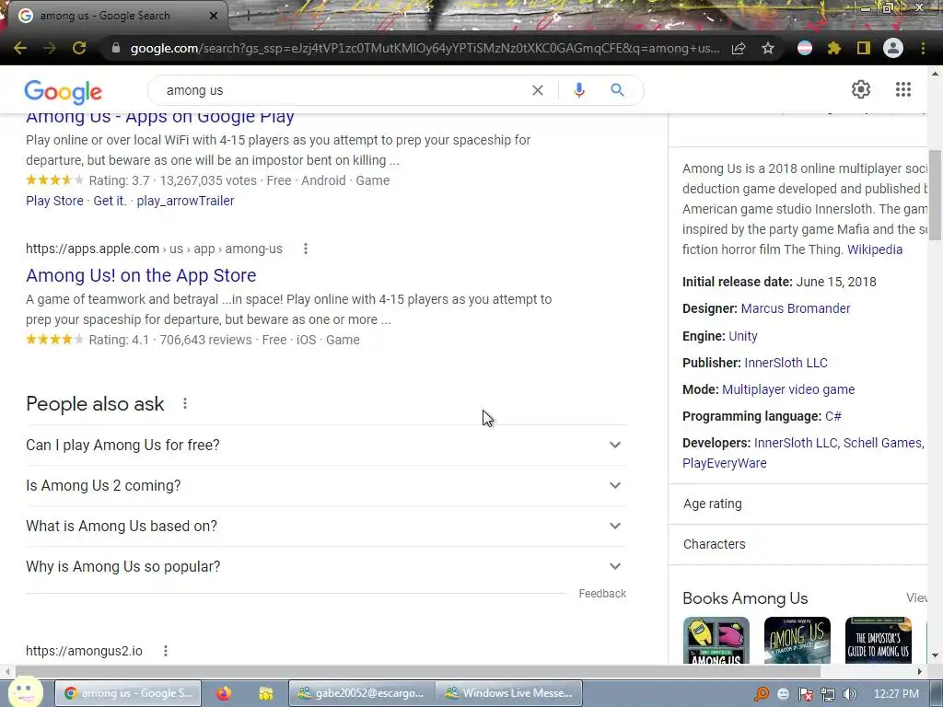
Task: Open Windows Live Messenger from the taskbar
Action: pyautogui.click(x=508, y=693)
